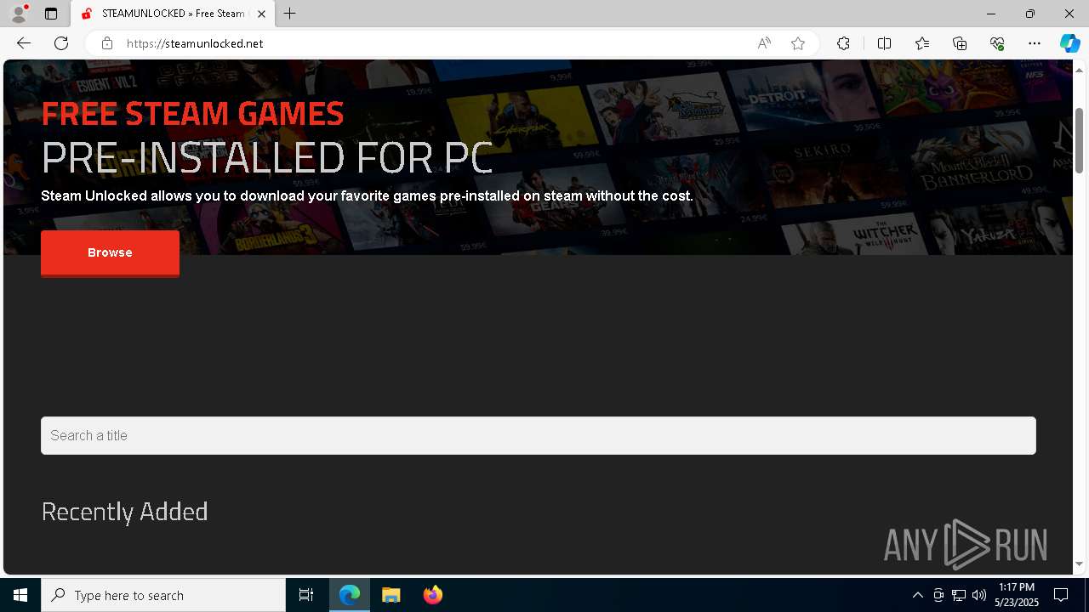Viewport: 1089px width, 612px height.
Task: Minimize the Edge browser window
Action: click(x=991, y=14)
